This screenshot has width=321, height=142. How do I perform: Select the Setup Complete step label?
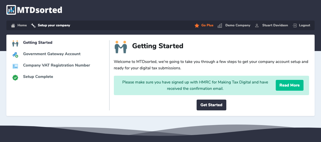(x=38, y=77)
